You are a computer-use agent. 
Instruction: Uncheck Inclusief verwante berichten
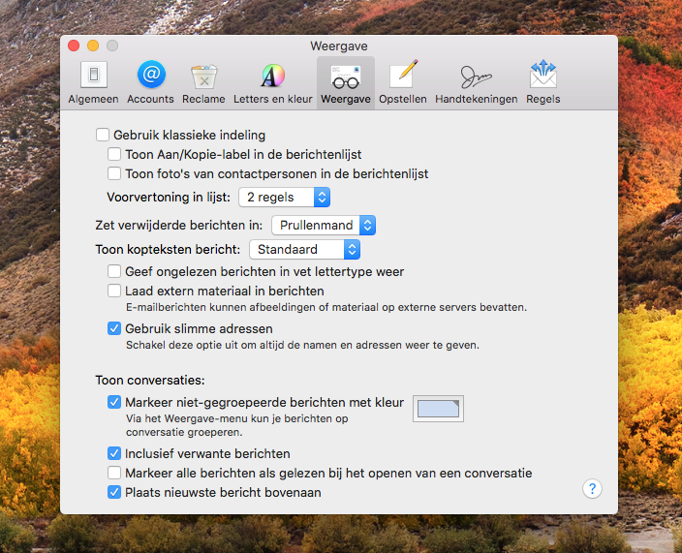coord(114,453)
